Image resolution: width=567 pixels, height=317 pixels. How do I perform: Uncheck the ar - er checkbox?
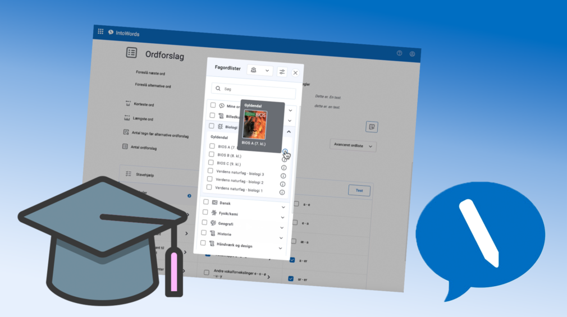tap(291, 279)
